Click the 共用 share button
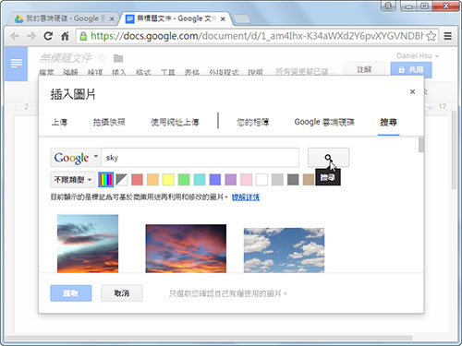 point(411,70)
